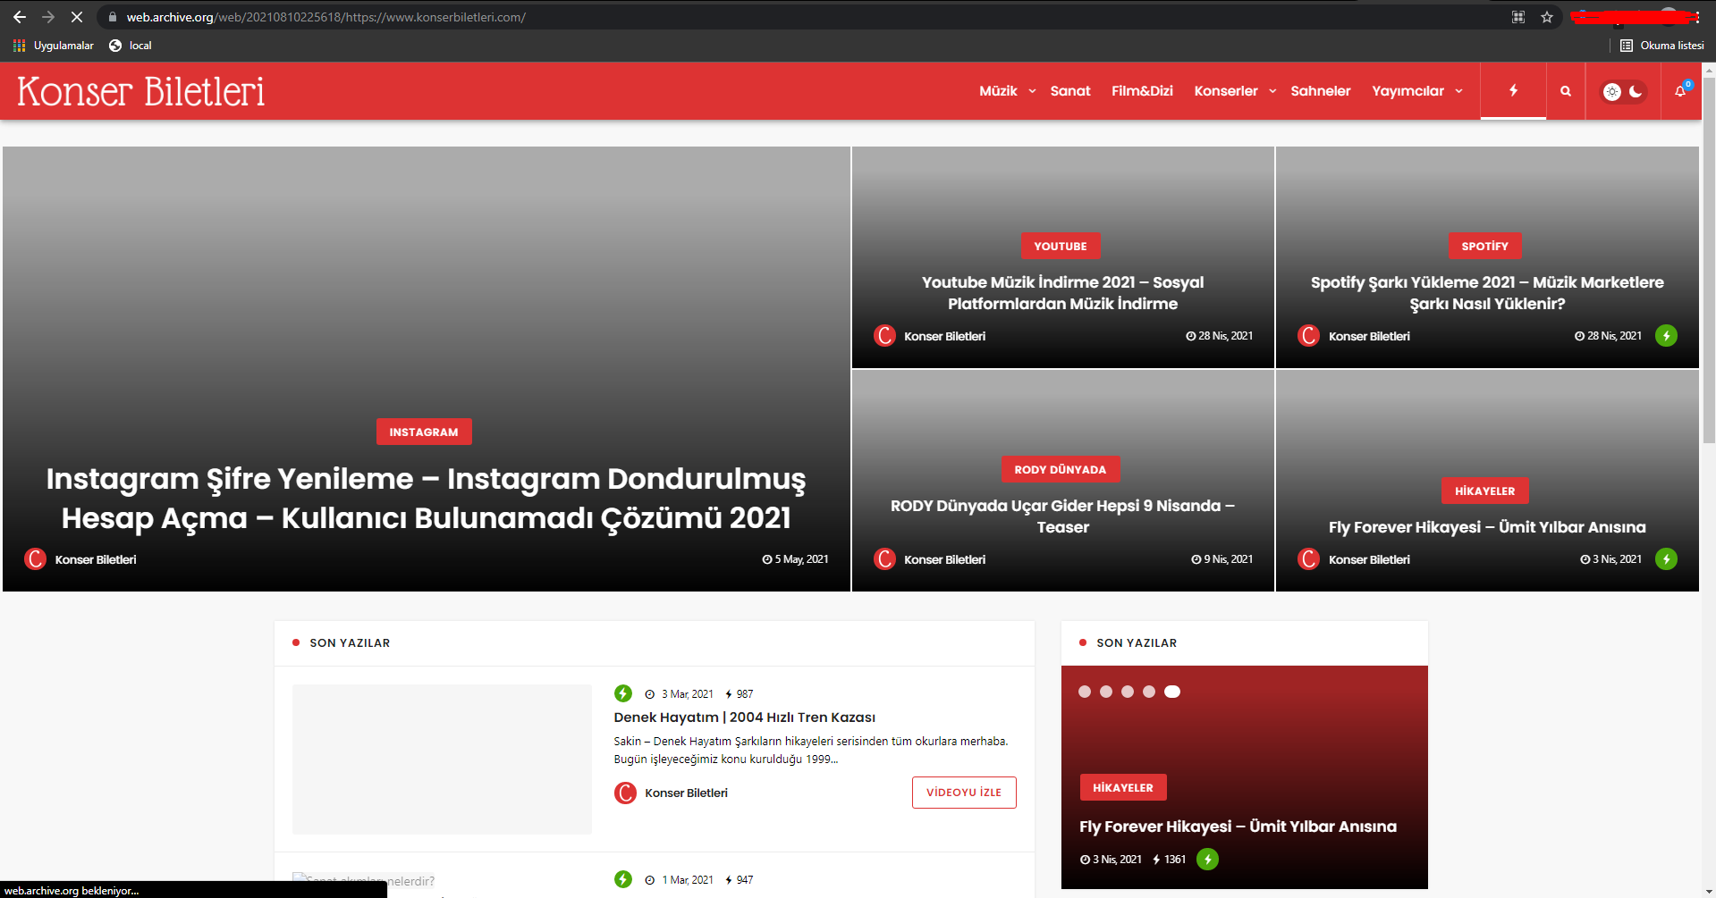Toggle the dark/light mode switch

[x=1623, y=91]
